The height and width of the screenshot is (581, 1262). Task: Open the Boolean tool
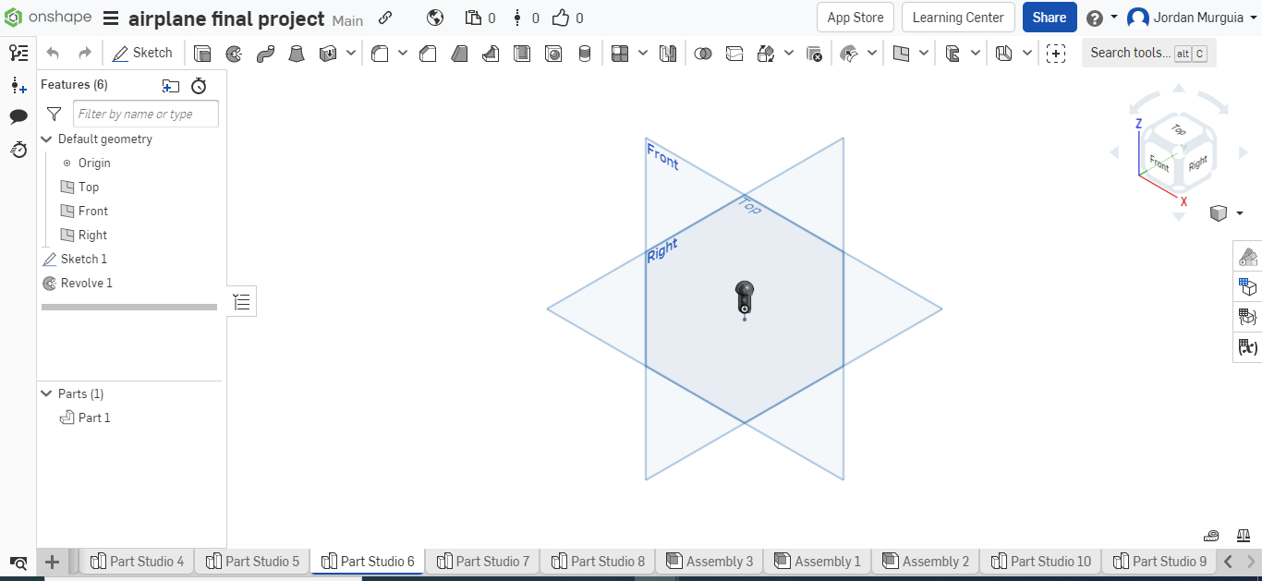point(703,53)
